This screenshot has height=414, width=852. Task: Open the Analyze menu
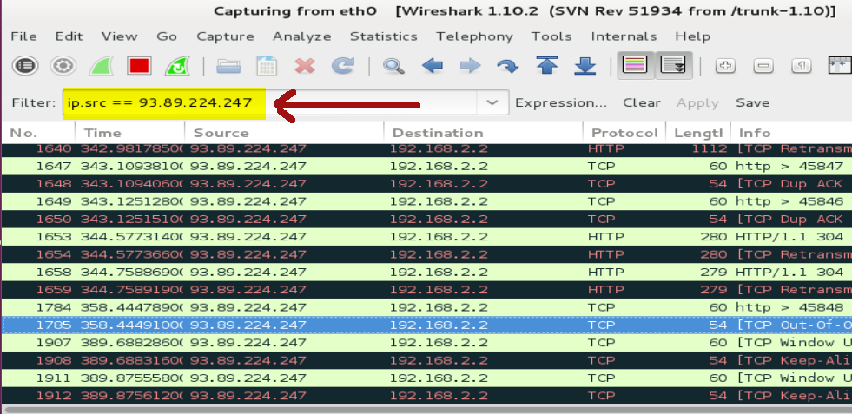click(x=301, y=36)
